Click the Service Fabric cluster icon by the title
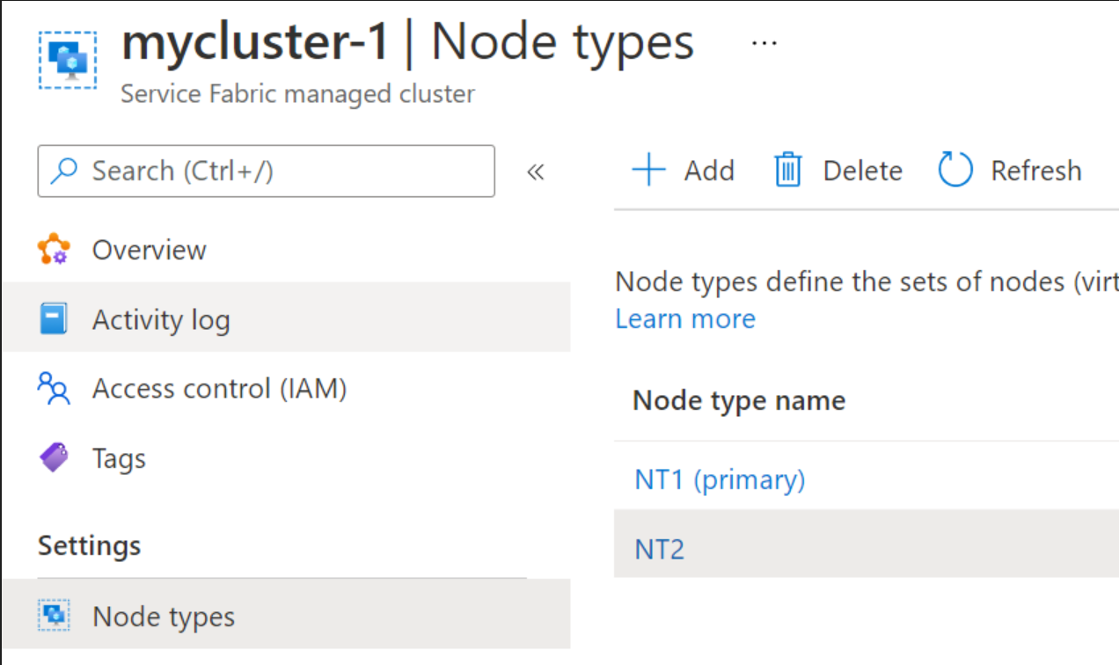The image size is (1119, 665). tap(67, 58)
